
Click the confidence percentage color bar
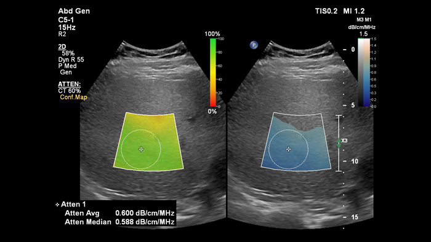pyautogui.click(x=213, y=72)
